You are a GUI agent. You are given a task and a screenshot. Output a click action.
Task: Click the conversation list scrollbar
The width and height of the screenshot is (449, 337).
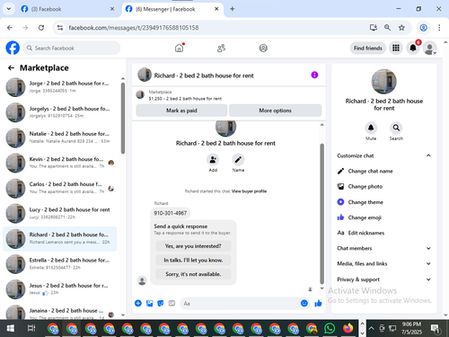(123, 118)
